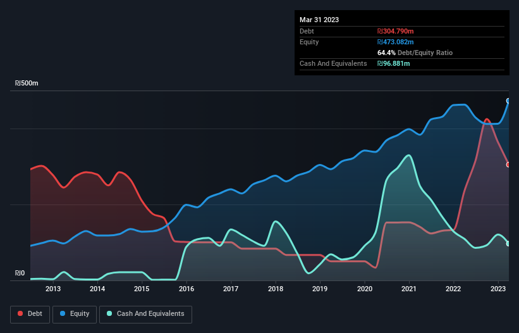Click the Equity label in tooltip
Viewport: 519px width, 333px height.
[x=309, y=42]
